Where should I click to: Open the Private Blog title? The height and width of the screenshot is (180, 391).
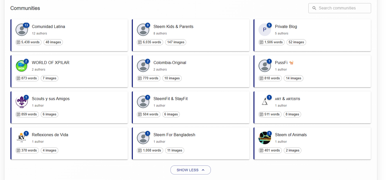coord(286,27)
